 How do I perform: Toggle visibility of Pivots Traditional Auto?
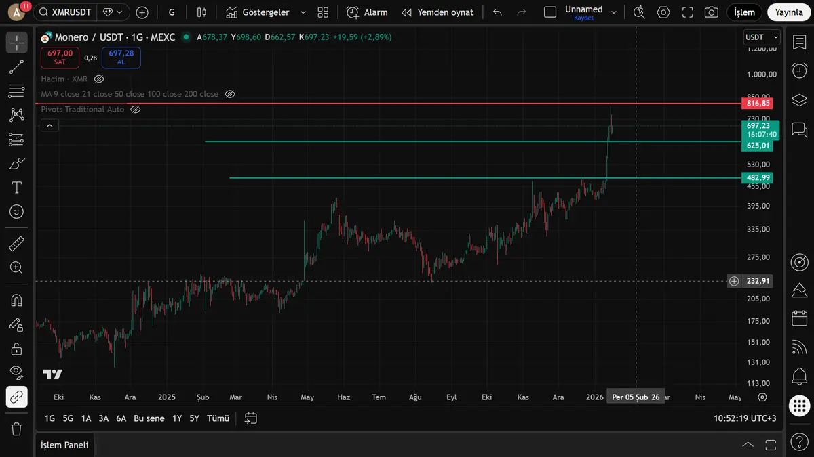pos(135,109)
